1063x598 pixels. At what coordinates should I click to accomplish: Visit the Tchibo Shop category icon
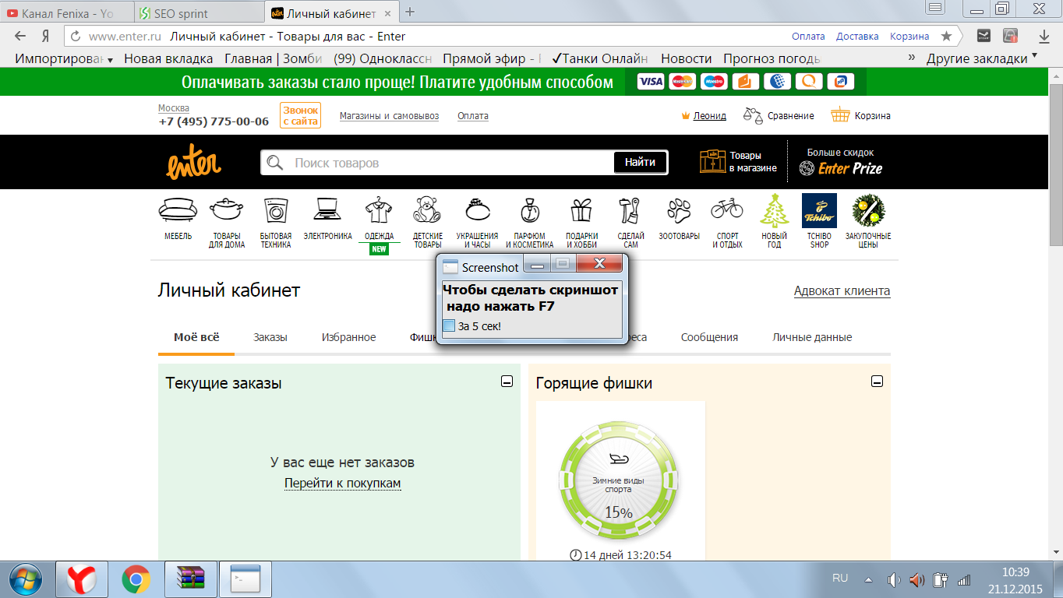pos(819,210)
